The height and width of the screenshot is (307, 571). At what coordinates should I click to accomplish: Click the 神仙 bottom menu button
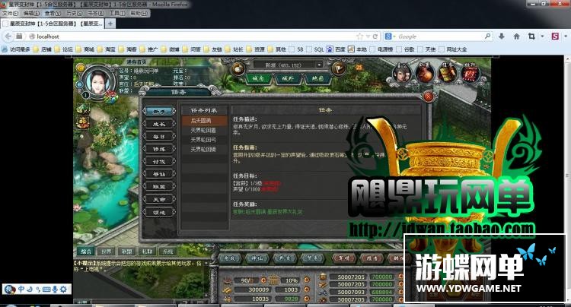(x=257, y=258)
